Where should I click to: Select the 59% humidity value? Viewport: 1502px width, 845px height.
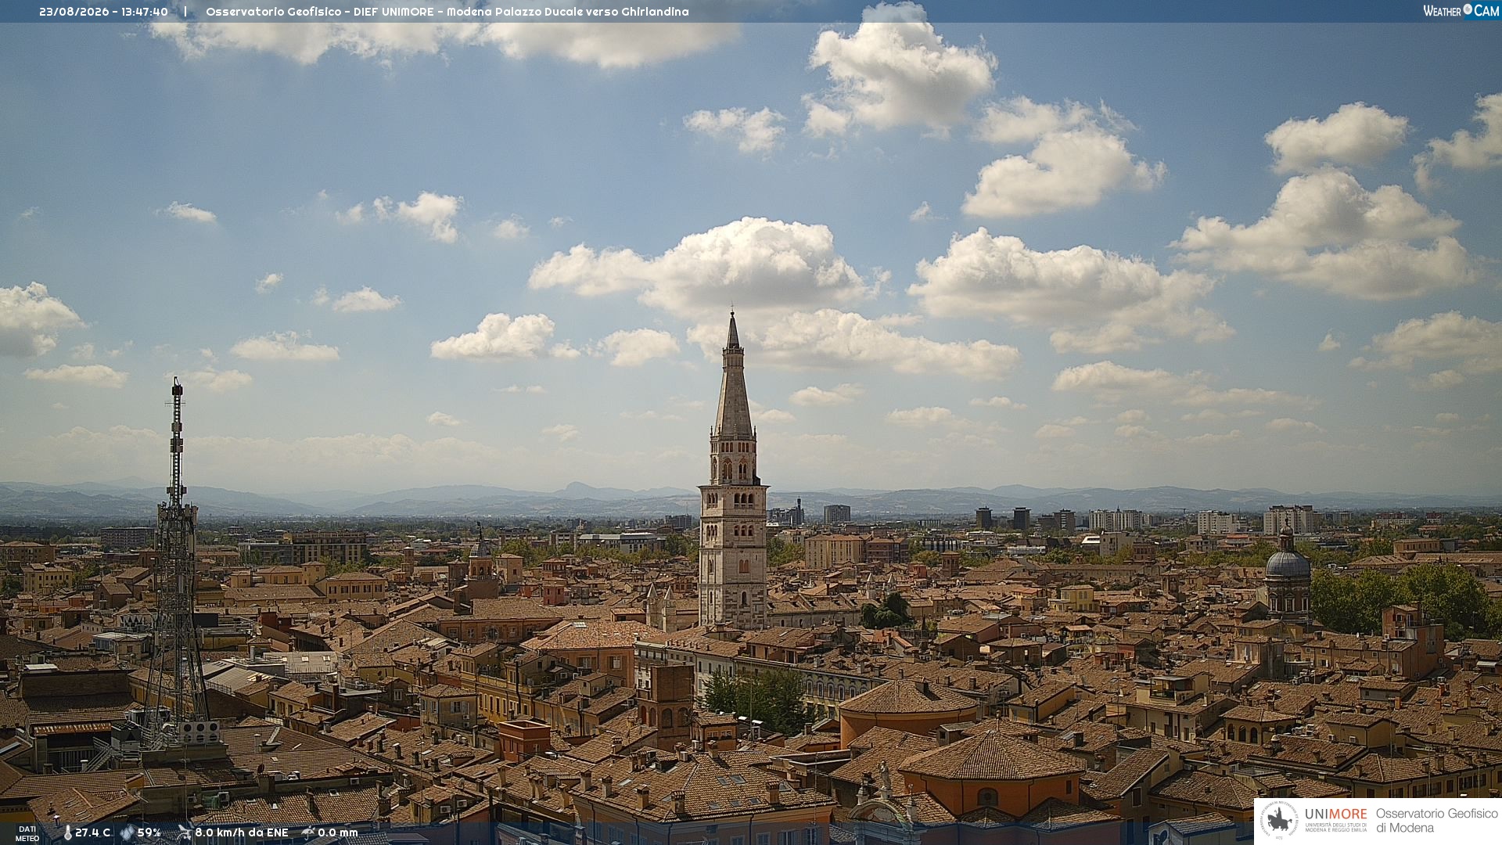pos(149,833)
